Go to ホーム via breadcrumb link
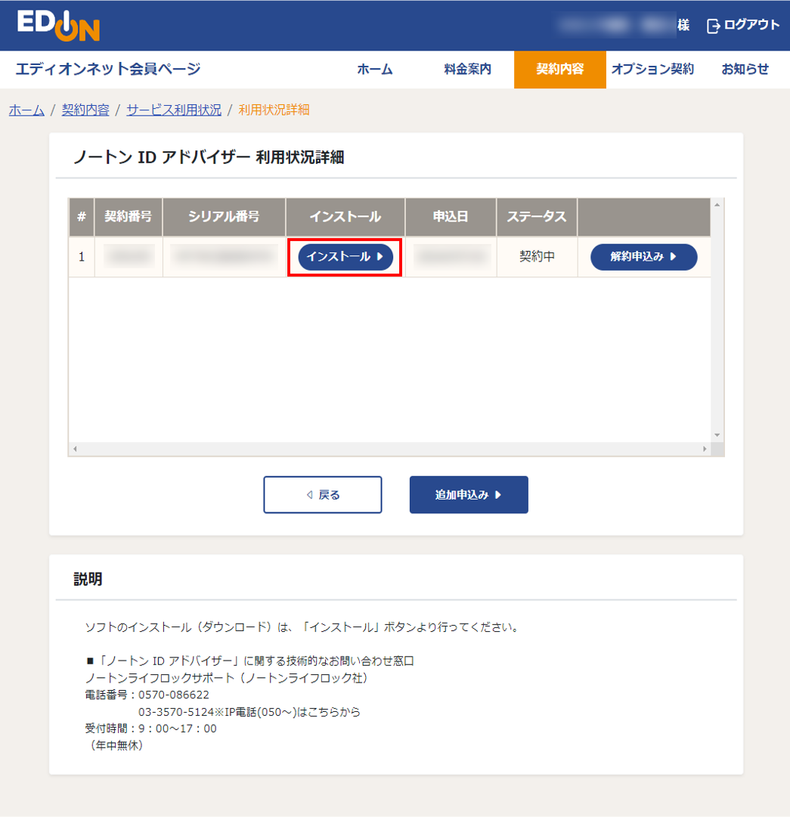 [26, 110]
